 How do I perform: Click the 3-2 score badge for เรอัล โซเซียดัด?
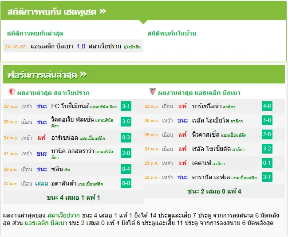click(x=267, y=148)
